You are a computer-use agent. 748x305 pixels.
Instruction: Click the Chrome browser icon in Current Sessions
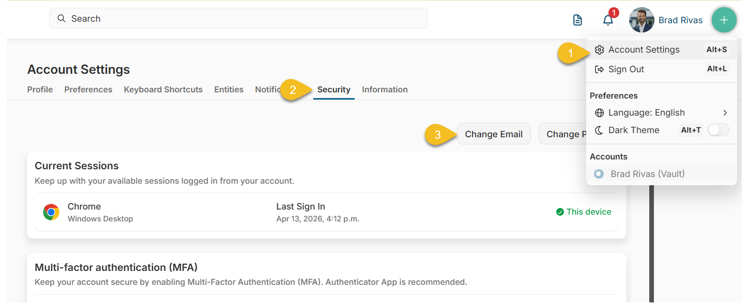tap(51, 212)
